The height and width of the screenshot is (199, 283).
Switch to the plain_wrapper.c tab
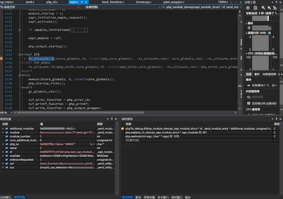(174, 2)
